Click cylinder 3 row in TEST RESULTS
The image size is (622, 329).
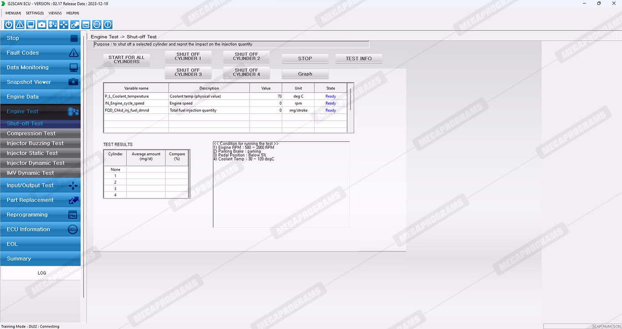point(146,188)
